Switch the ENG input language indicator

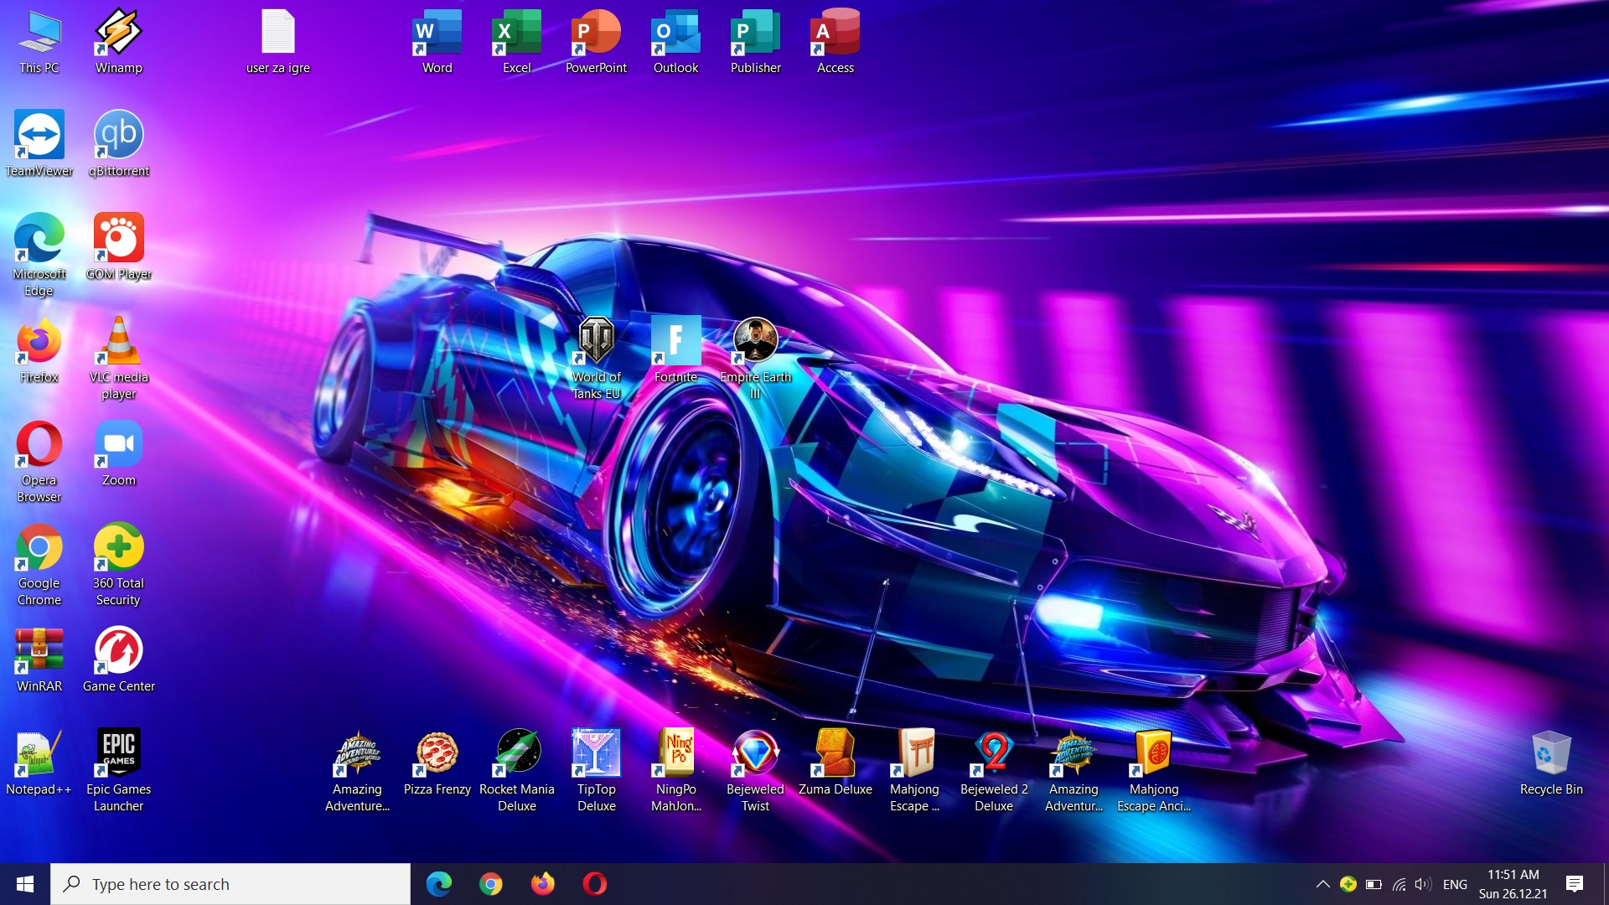1455,884
